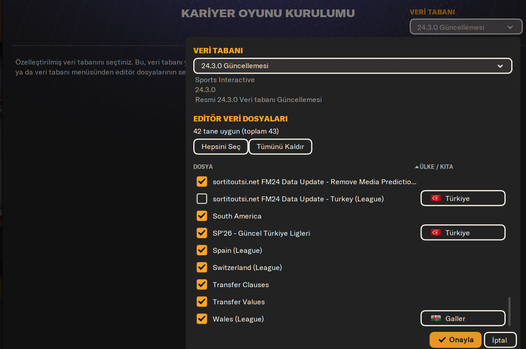Click the file list scrollbar thumb

click(x=510, y=311)
